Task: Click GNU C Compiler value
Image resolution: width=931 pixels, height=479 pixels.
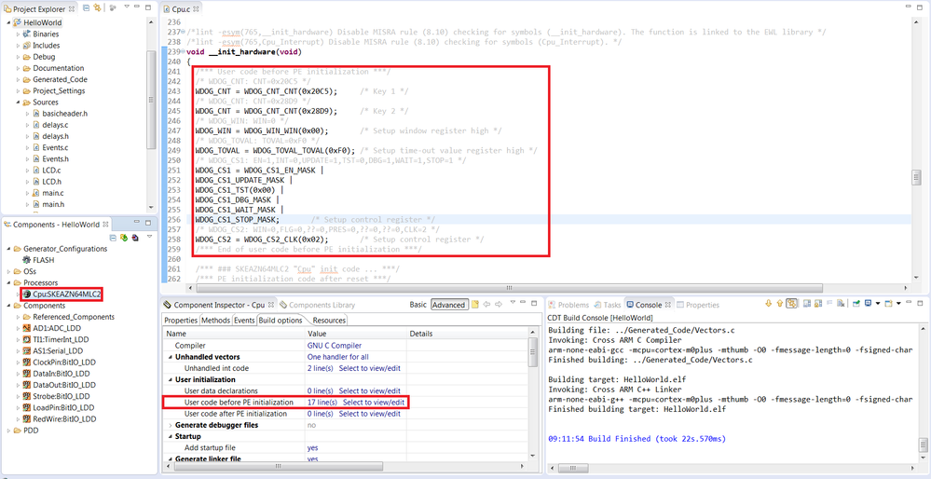Action: [x=335, y=345]
